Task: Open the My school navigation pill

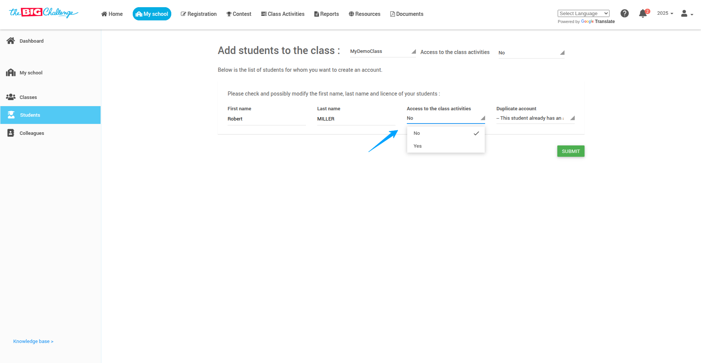Action: pyautogui.click(x=152, y=14)
